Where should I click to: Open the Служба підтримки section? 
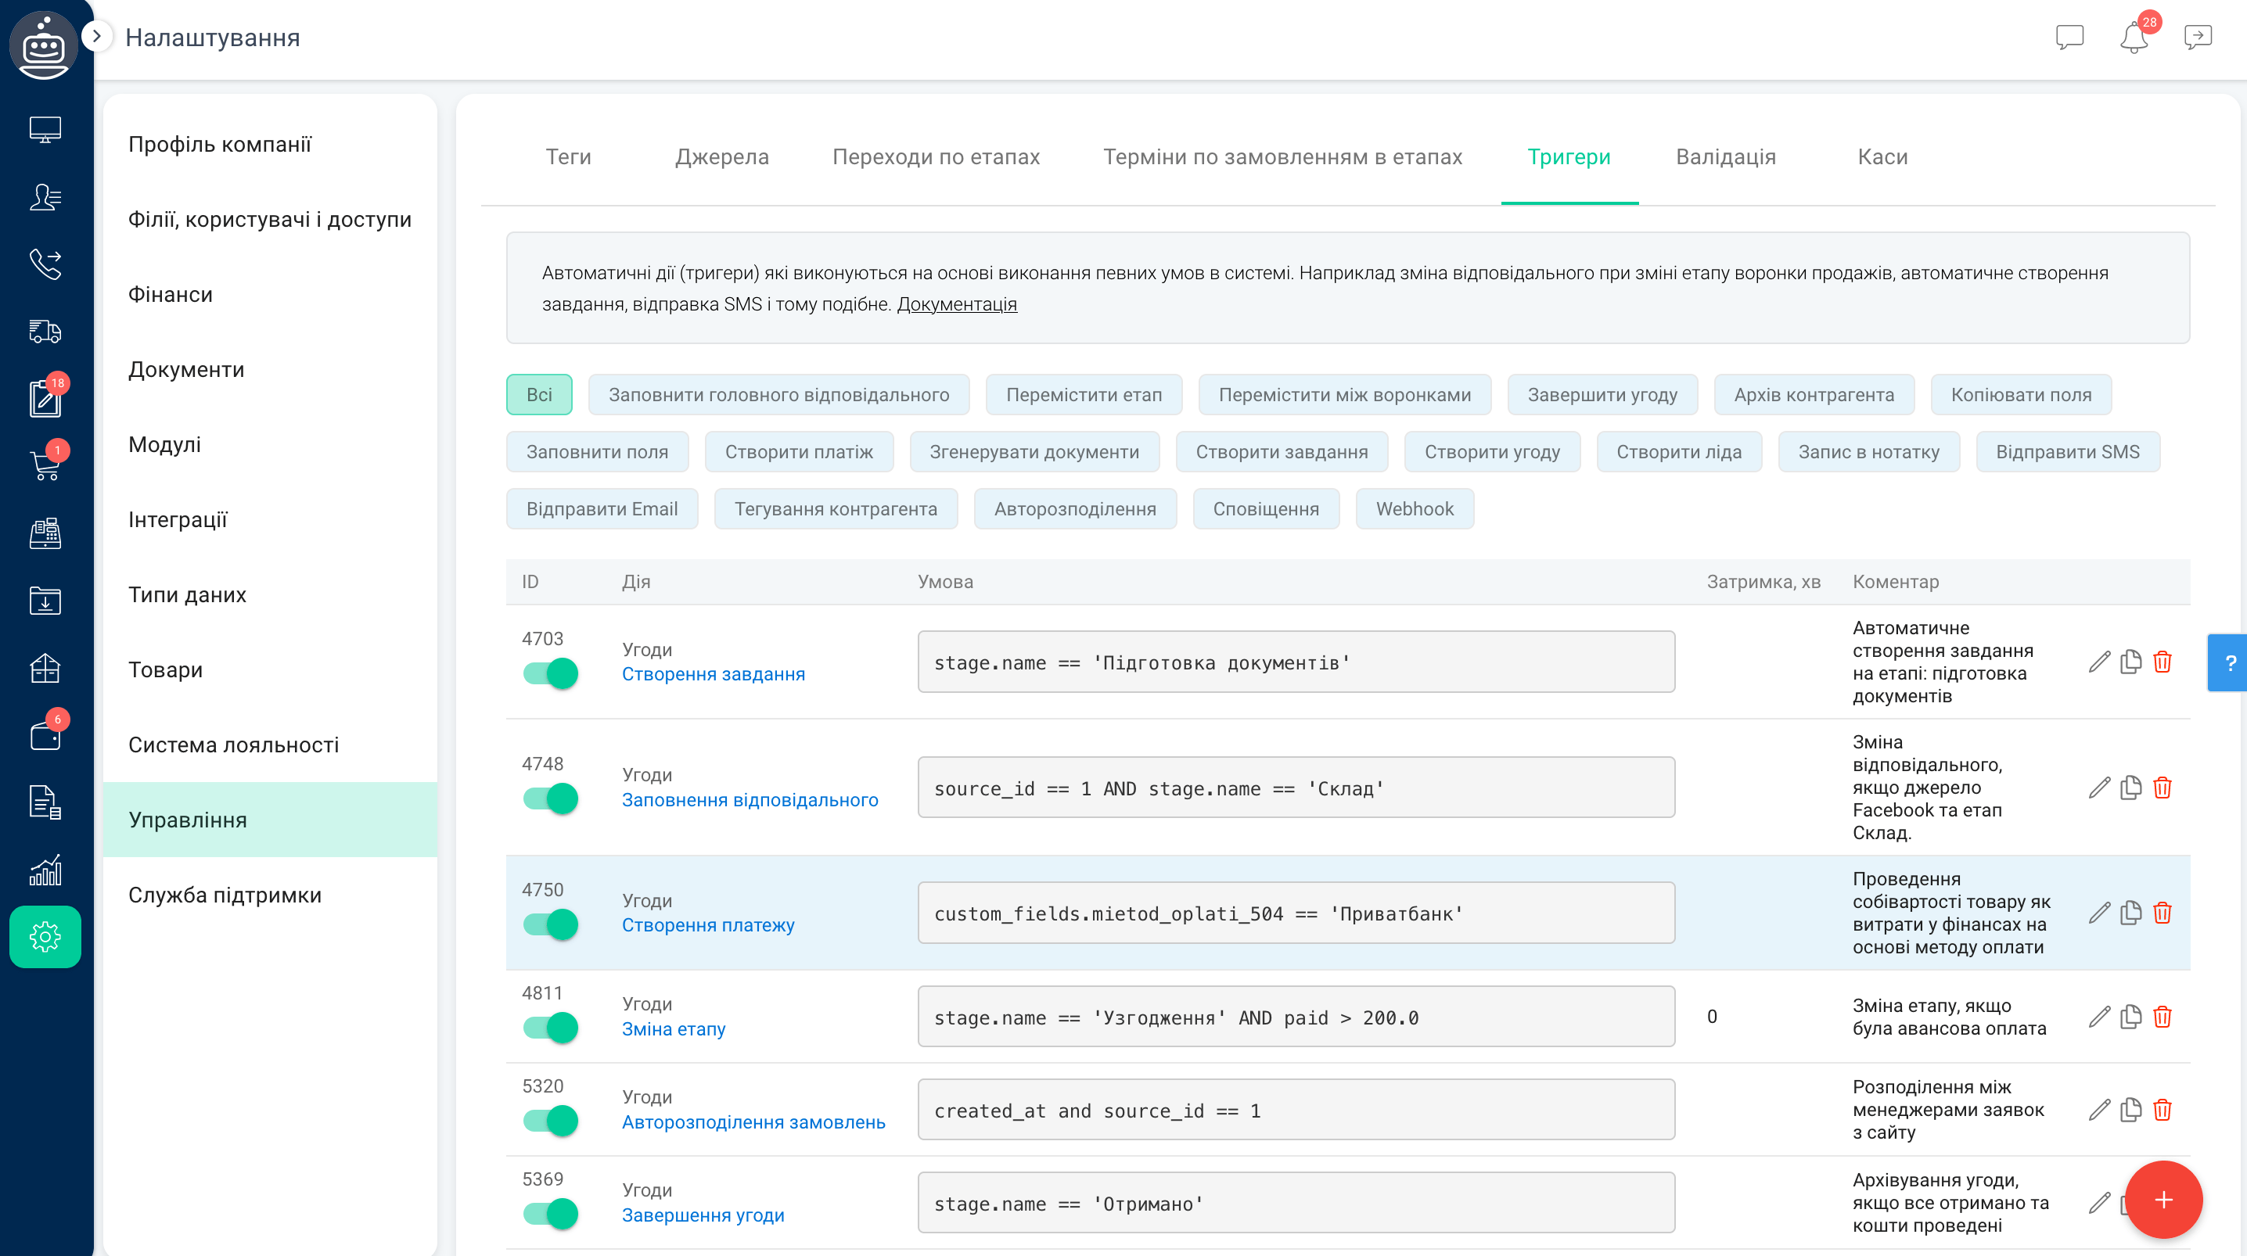(271, 895)
